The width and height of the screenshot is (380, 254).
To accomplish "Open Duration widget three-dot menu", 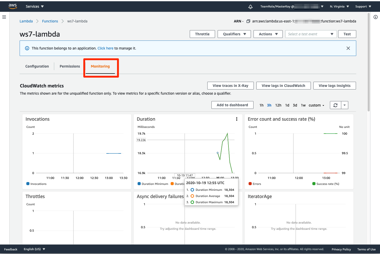I will click(x=237, y=119).
